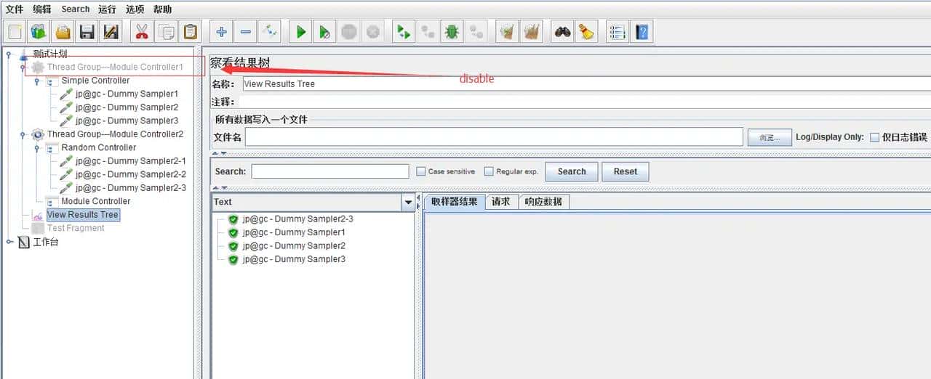Click the Reset button
The width and height of the screenshot is (931, 379).
pos(626,172)
